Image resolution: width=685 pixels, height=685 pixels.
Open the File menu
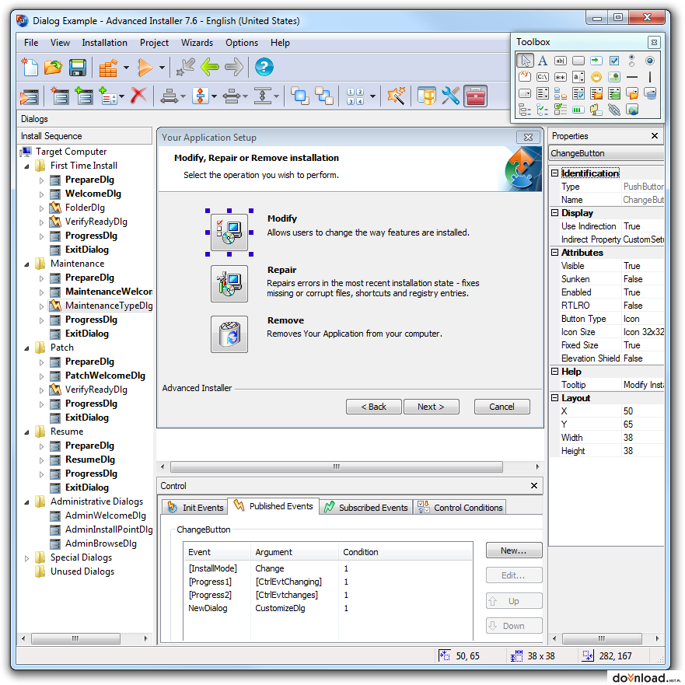point(31,43)
